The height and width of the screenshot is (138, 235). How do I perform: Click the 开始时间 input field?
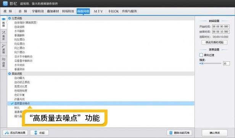pos(221,27)
